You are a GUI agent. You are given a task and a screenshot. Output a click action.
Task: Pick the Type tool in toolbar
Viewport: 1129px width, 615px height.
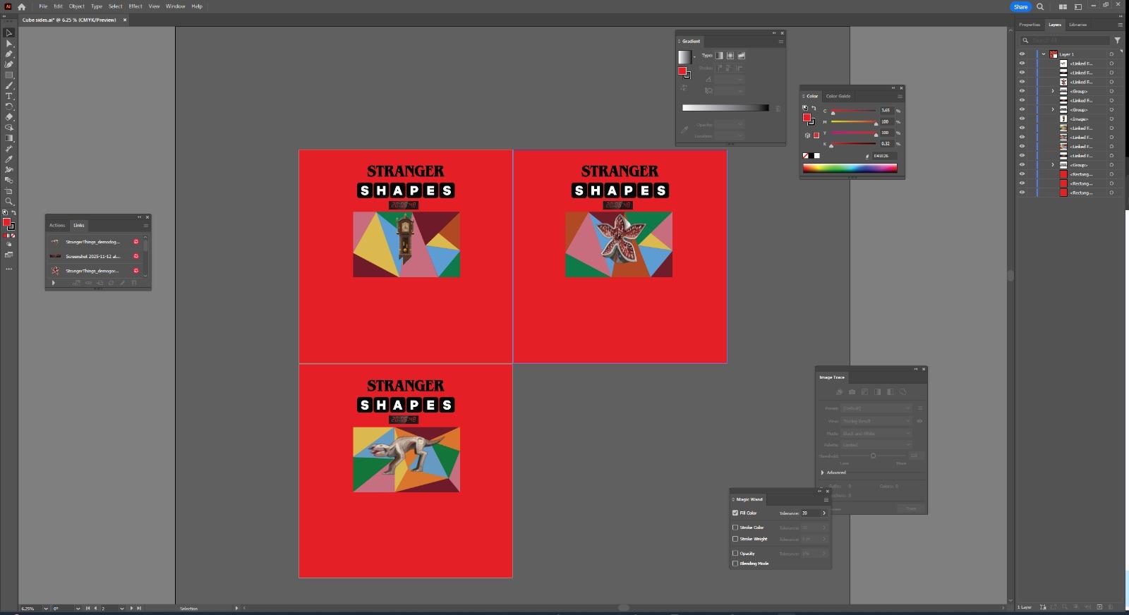pos(9,96)
